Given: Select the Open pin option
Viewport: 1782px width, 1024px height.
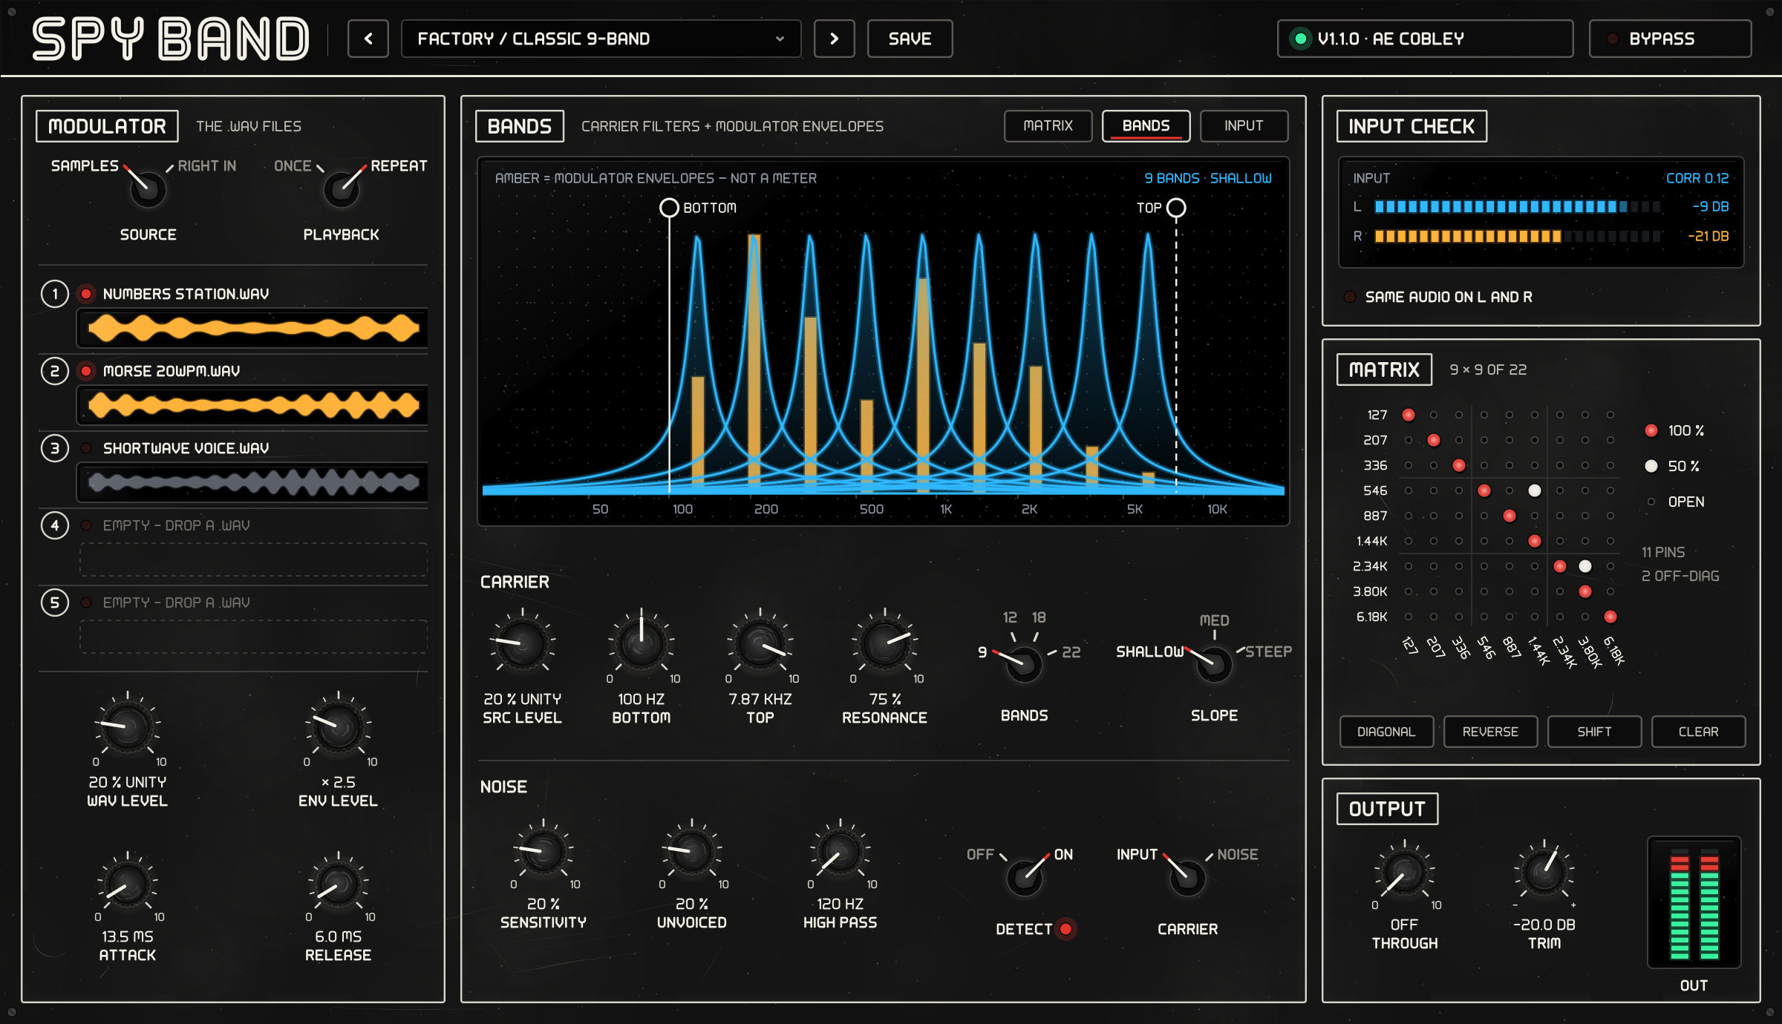Looking at the screenshot, I should (x=1675, y=502).
